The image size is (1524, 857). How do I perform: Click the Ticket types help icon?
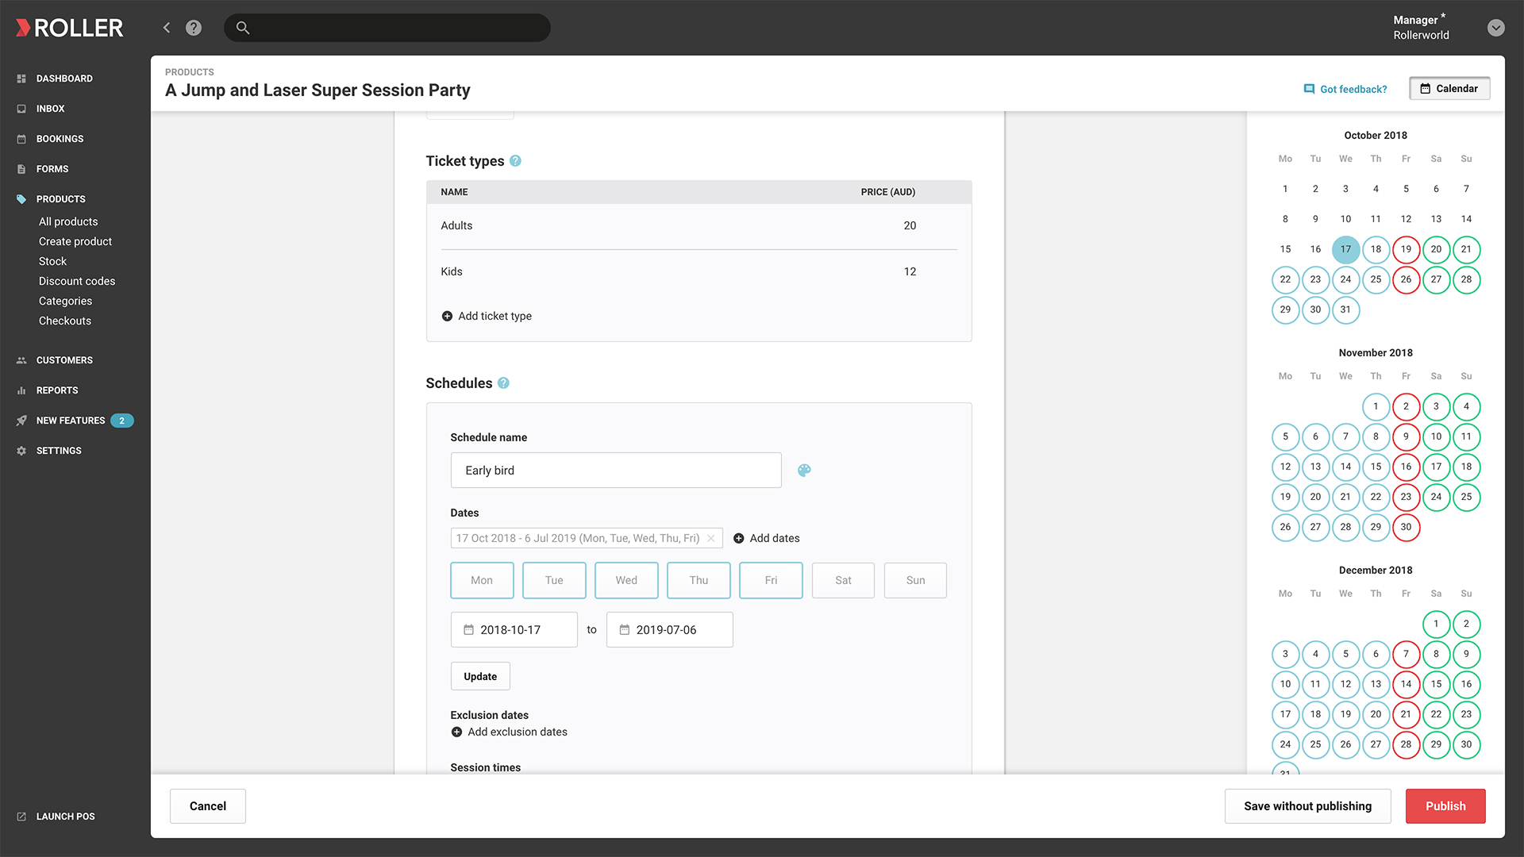pos(515,161)
